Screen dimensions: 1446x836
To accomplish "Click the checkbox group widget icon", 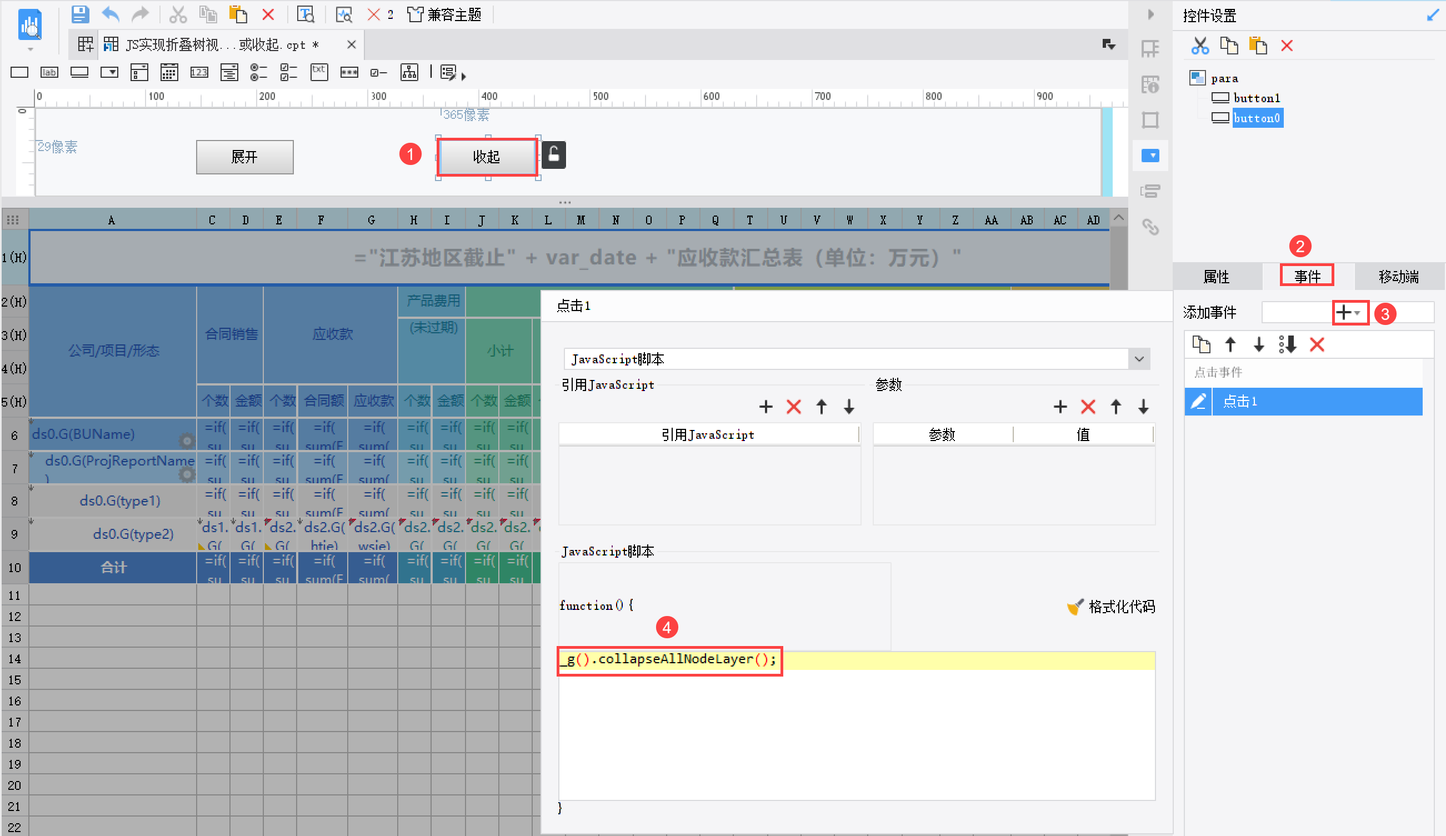I will coord(289,72).
